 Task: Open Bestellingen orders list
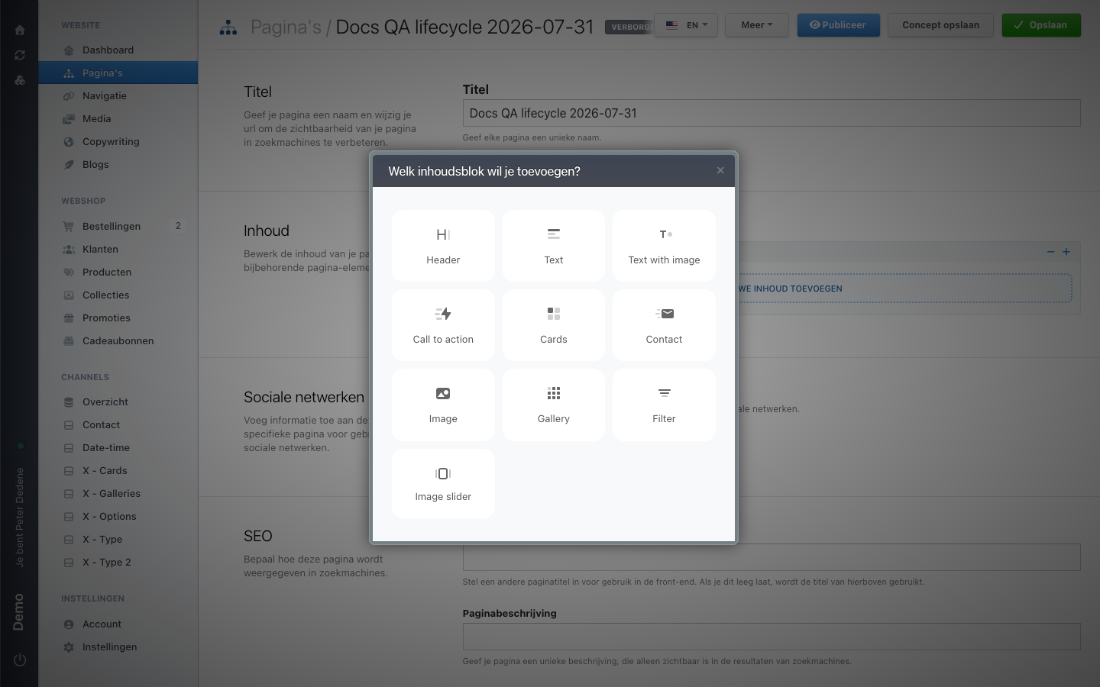click(118, 226)
